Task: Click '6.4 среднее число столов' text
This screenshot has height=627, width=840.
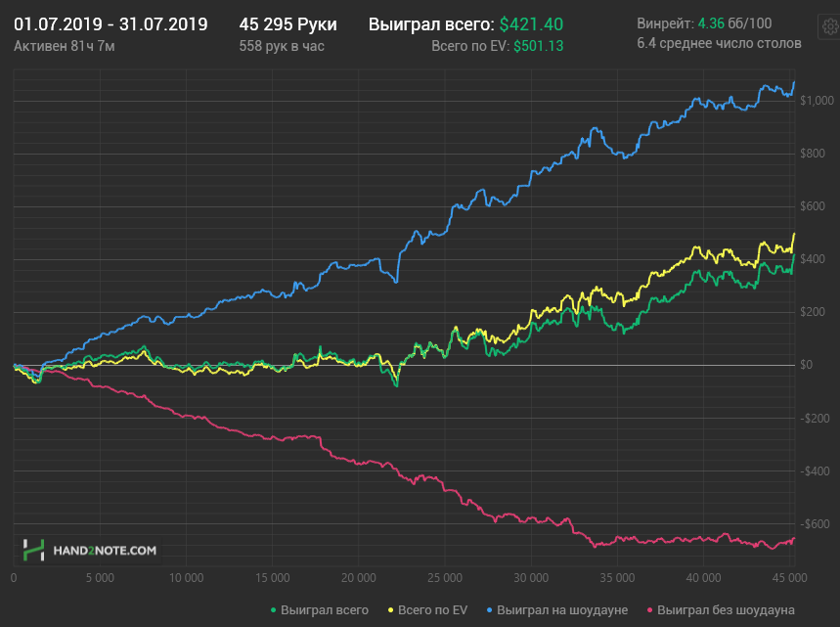Action: pos(719,43)
